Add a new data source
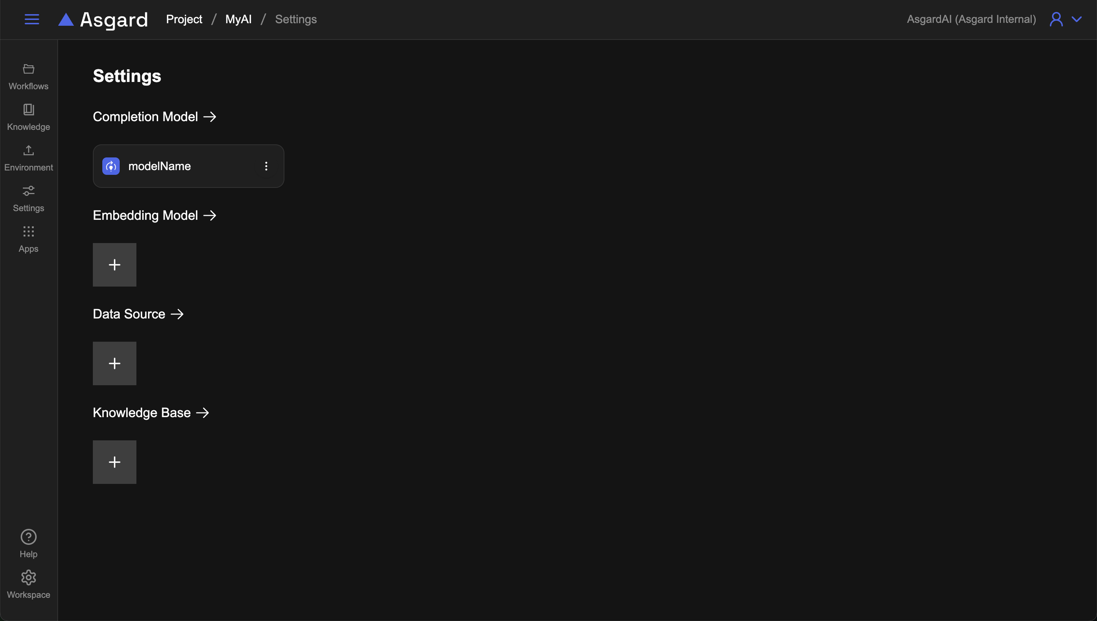 (115, 363)
